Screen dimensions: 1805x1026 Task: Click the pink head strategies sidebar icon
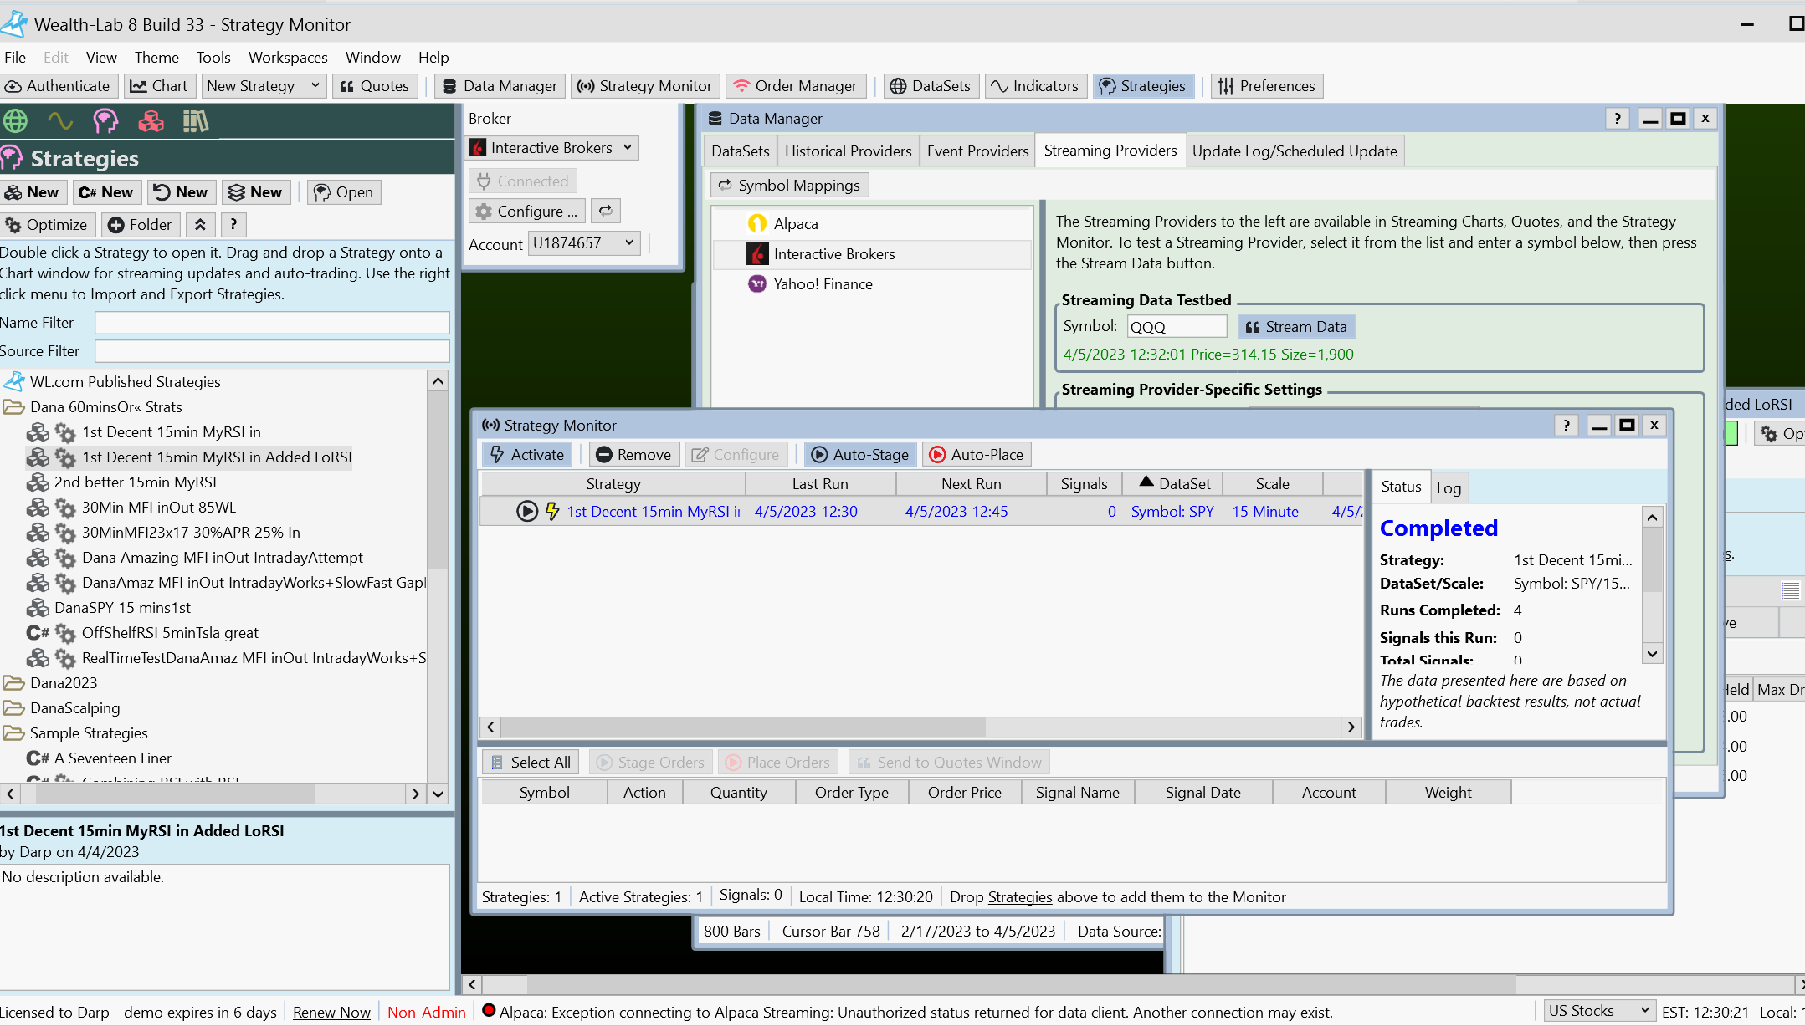click(105, 121)
